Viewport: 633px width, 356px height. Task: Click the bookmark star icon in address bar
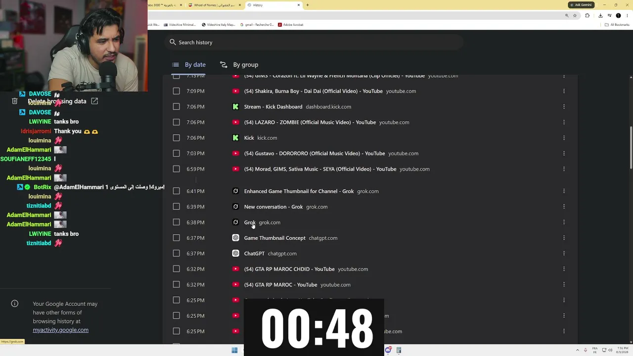point(575,15)
